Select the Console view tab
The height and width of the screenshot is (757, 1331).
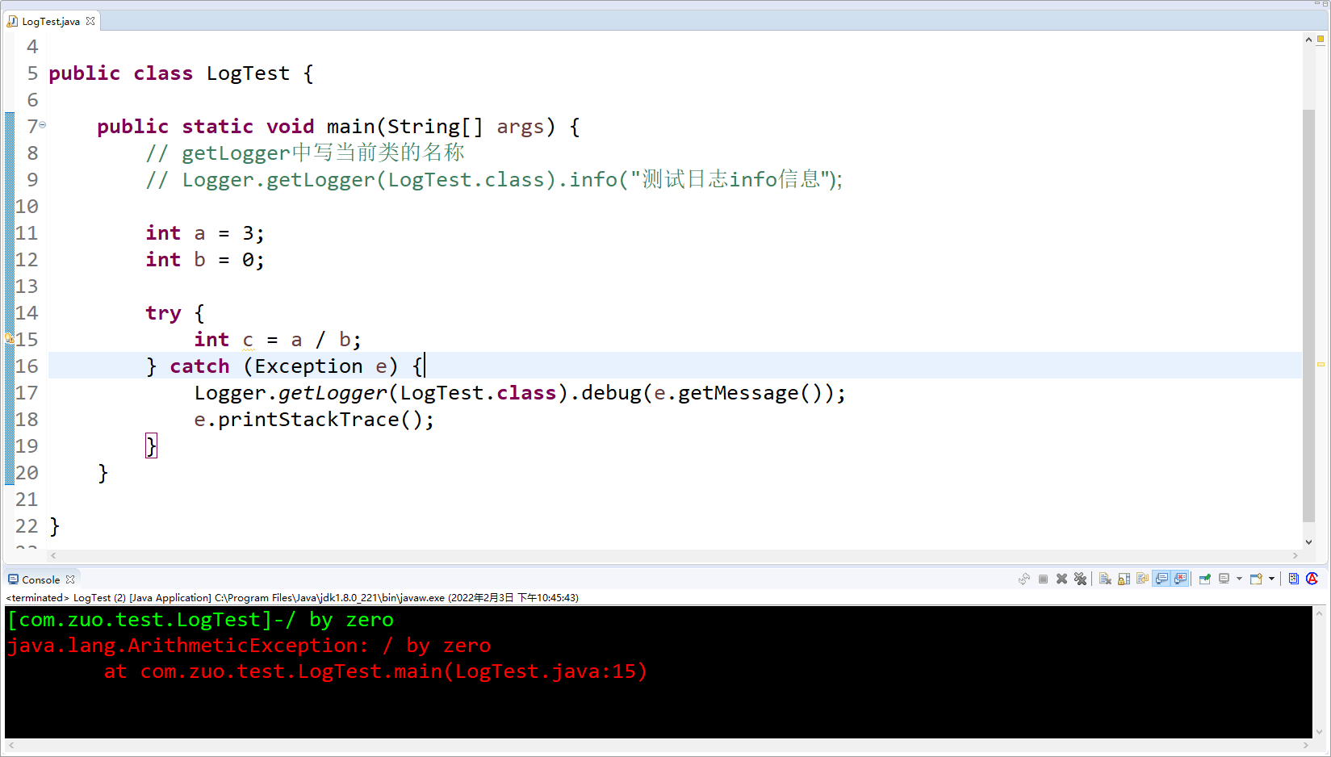41,579
